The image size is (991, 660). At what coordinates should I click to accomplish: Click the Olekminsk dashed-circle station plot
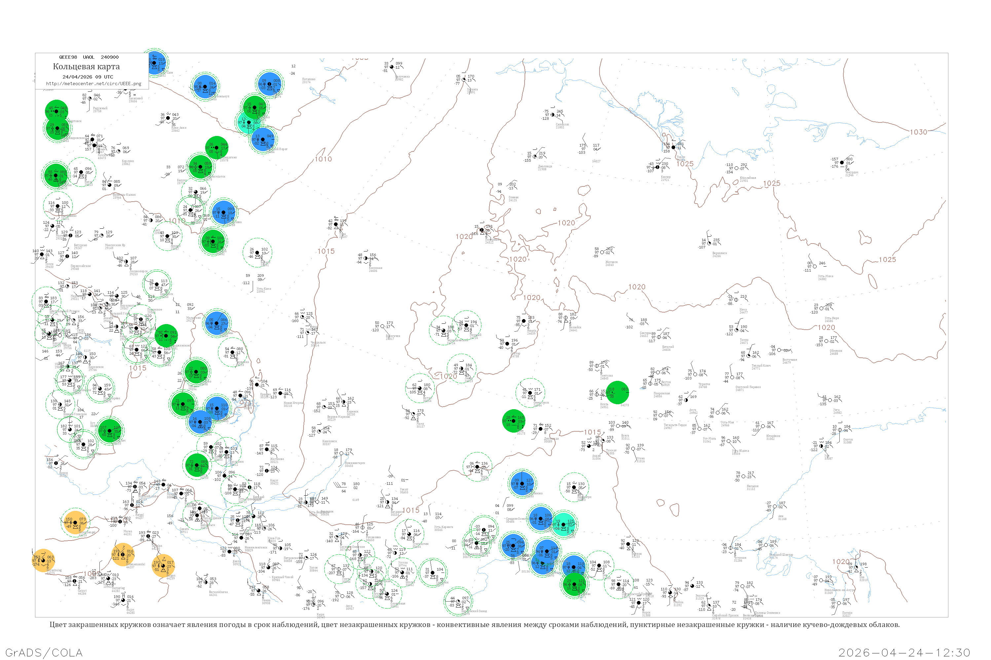[x=531, y=393]
